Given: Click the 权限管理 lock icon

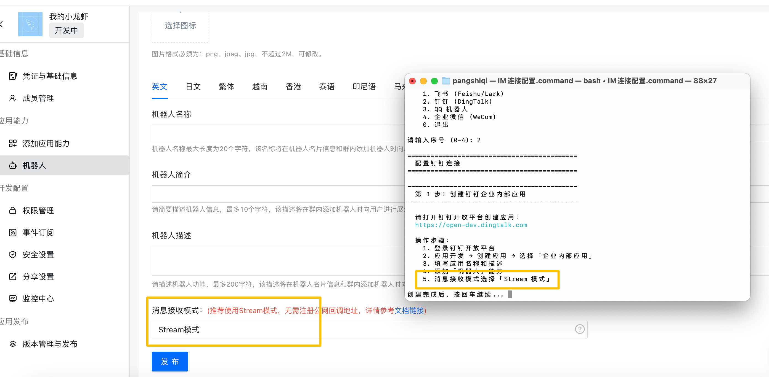Looking at the screenshot, I should tap(12, 210).
